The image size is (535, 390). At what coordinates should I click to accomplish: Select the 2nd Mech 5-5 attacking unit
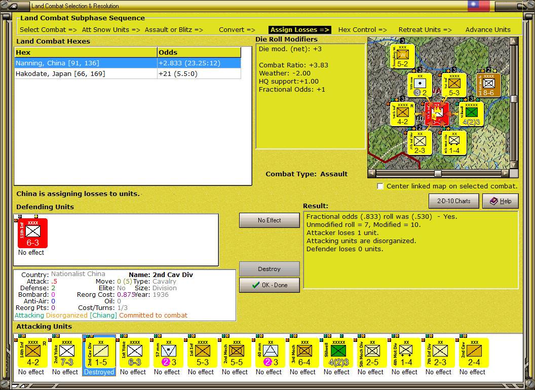[x=236, y=353]
